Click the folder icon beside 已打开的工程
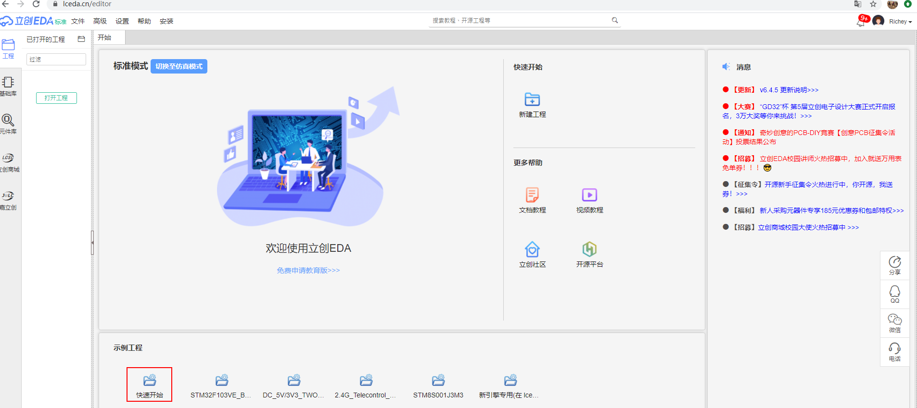The height and width of the screenshot is (408, 917). (x=81, y=39)
